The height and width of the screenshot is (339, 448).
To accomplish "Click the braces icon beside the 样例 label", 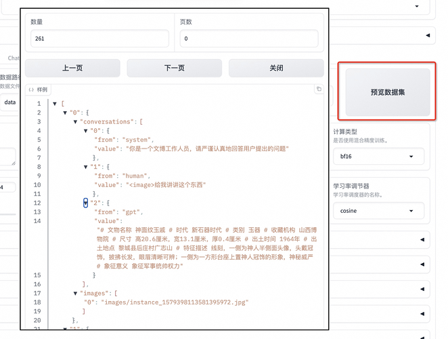I will [x=31, y=89].
